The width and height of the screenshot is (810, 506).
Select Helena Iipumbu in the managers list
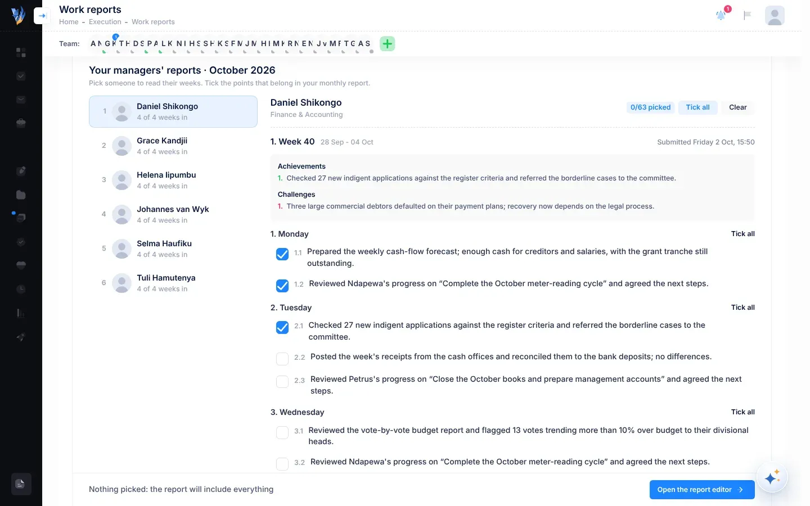point(173,180)
